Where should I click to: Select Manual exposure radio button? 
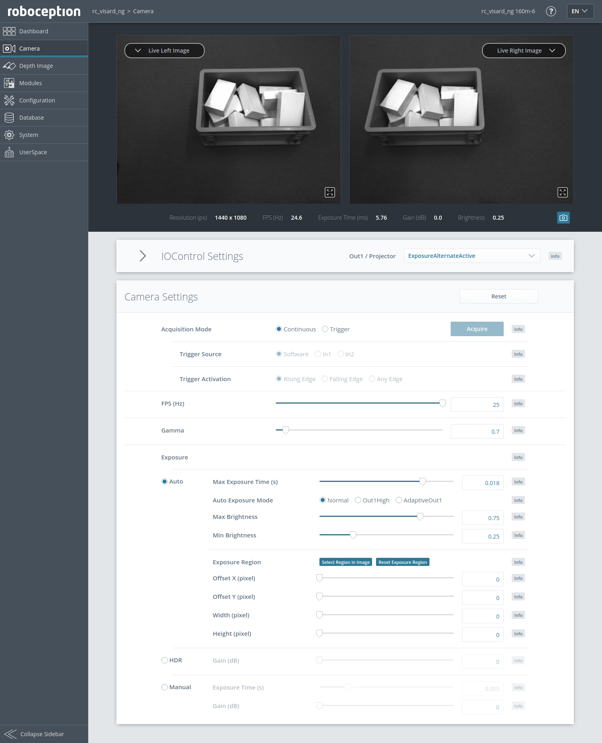pos(165,687)
